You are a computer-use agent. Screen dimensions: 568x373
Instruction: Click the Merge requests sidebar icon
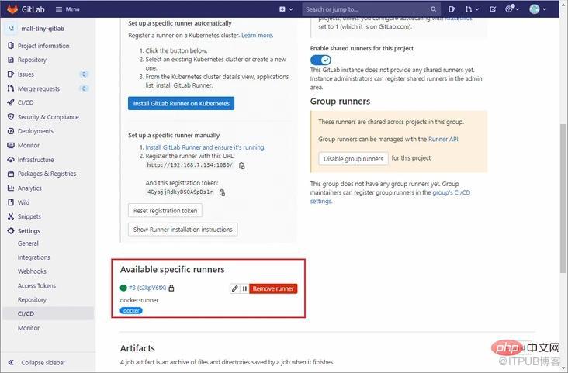pos(11,88)
